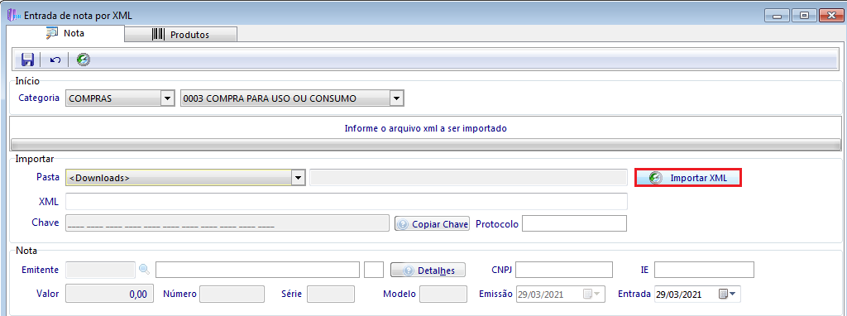Click the import progress bar
The height and width of the screenshot is (316, 847).
tap(426, 144)
